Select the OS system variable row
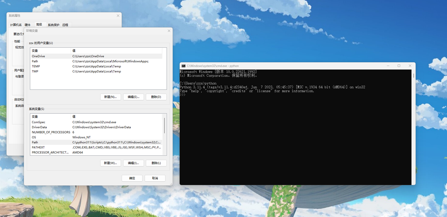 tap(96, 137)
